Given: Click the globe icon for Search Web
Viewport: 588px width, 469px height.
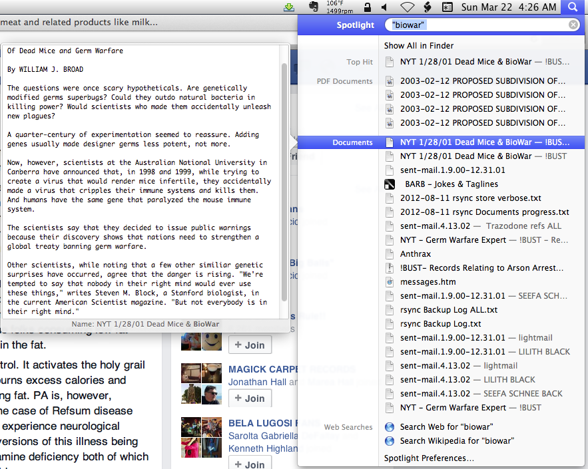Looking at the screenshot, I should 390,427.
